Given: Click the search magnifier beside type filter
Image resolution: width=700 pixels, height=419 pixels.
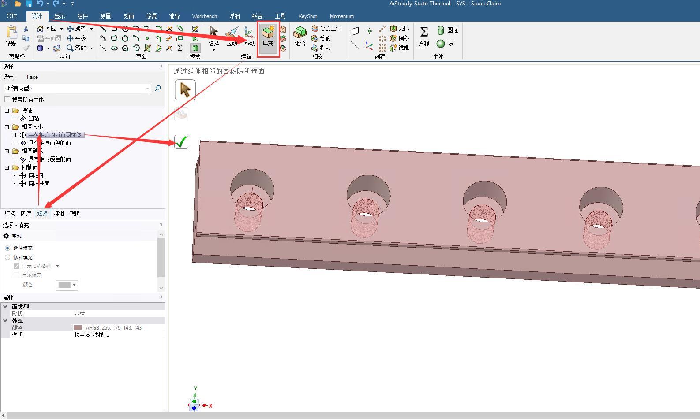Looking at the screenshot, I should click(158, 88).
